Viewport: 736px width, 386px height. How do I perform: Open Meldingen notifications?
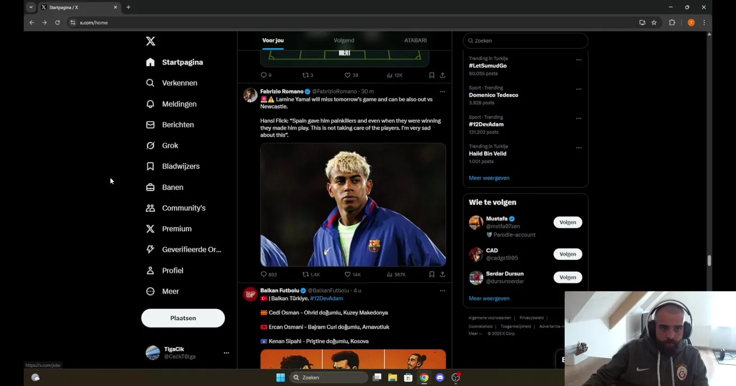[171, 104]
